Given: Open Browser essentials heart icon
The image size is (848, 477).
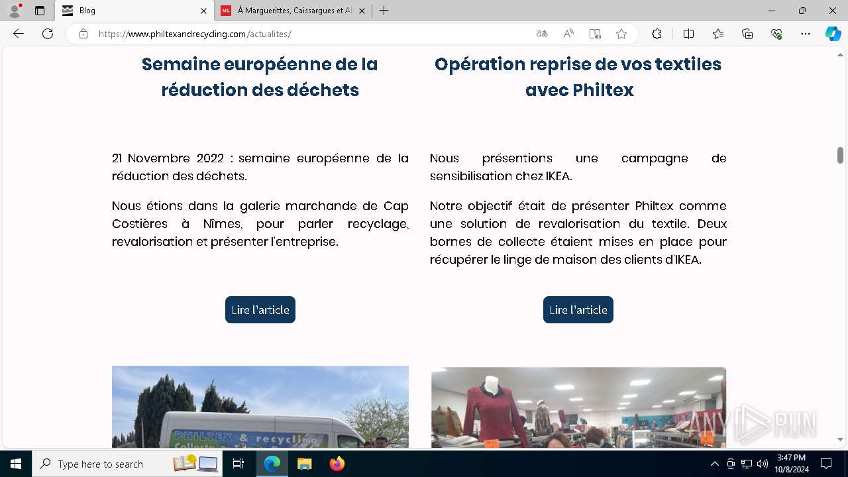Looking at the screenshot, I should (776, 34).
